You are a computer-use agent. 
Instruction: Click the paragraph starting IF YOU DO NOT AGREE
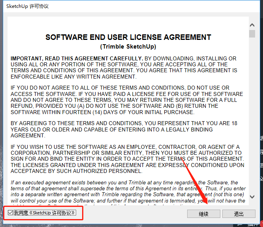(127, 100)
